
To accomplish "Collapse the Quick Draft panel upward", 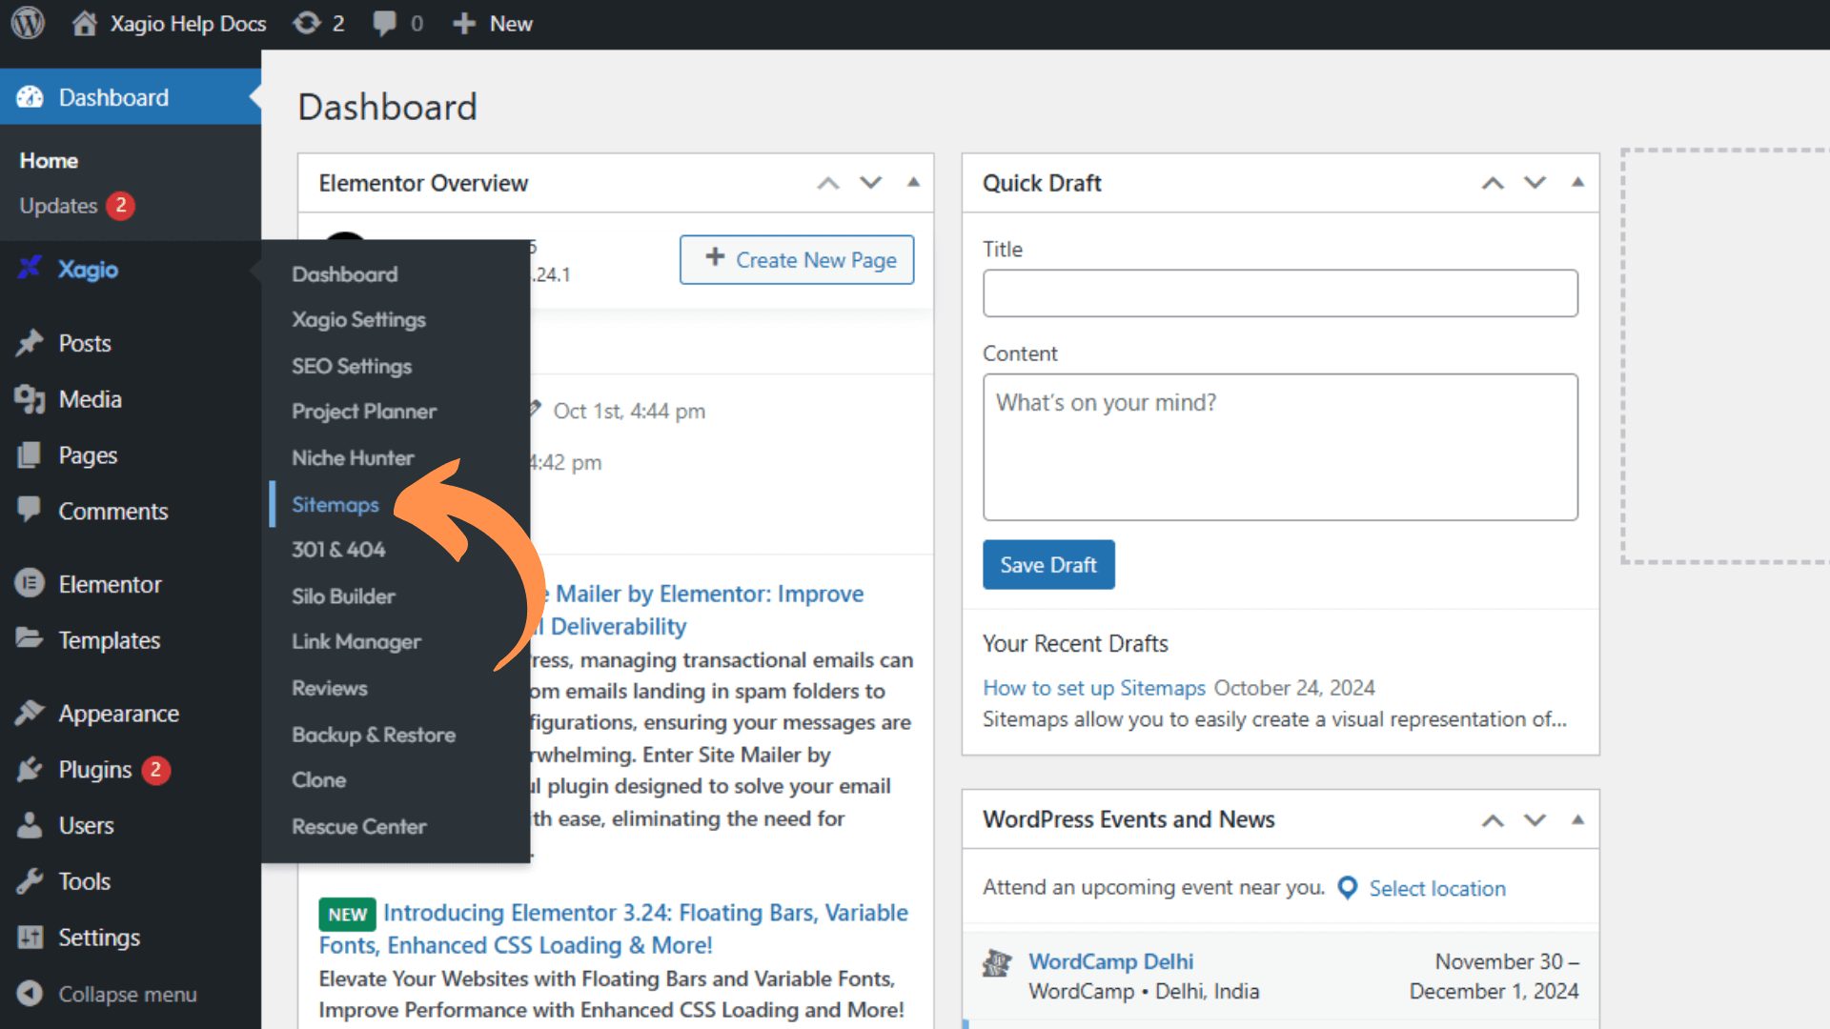I will pos(1577,182).
